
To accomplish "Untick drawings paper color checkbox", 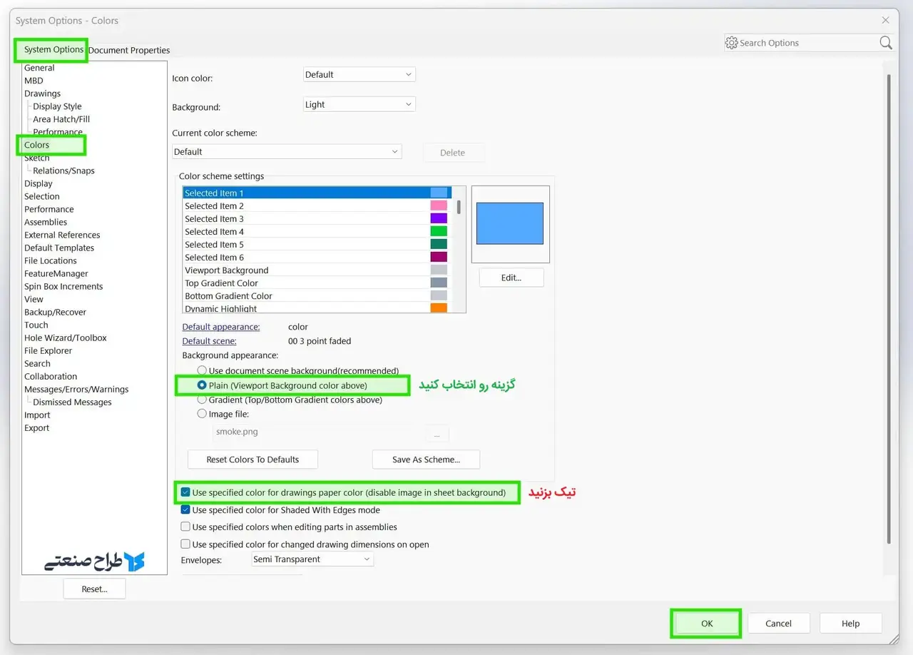I will (185, 492).
